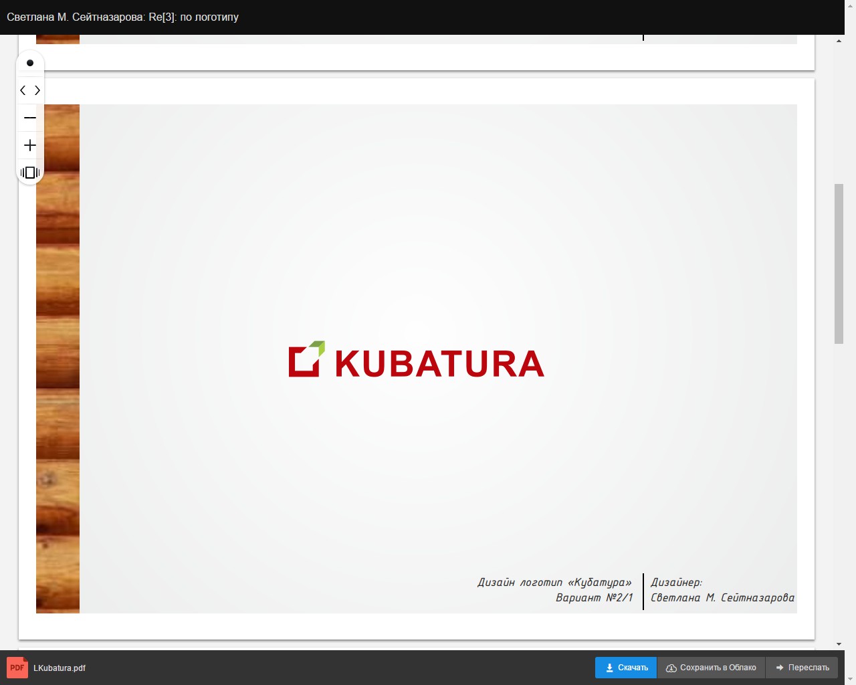Click the red PDF file icon
The image size is (856, 685).
[17, 668]
